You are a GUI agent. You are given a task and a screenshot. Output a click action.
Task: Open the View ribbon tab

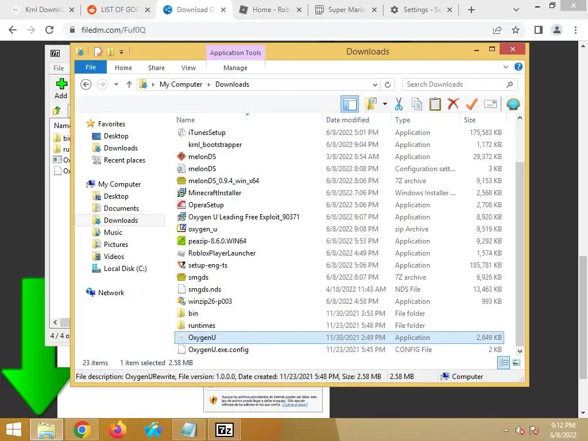188,68
